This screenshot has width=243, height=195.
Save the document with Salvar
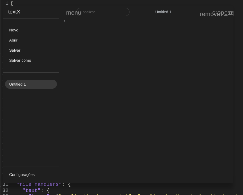click(x=15, y=50)
